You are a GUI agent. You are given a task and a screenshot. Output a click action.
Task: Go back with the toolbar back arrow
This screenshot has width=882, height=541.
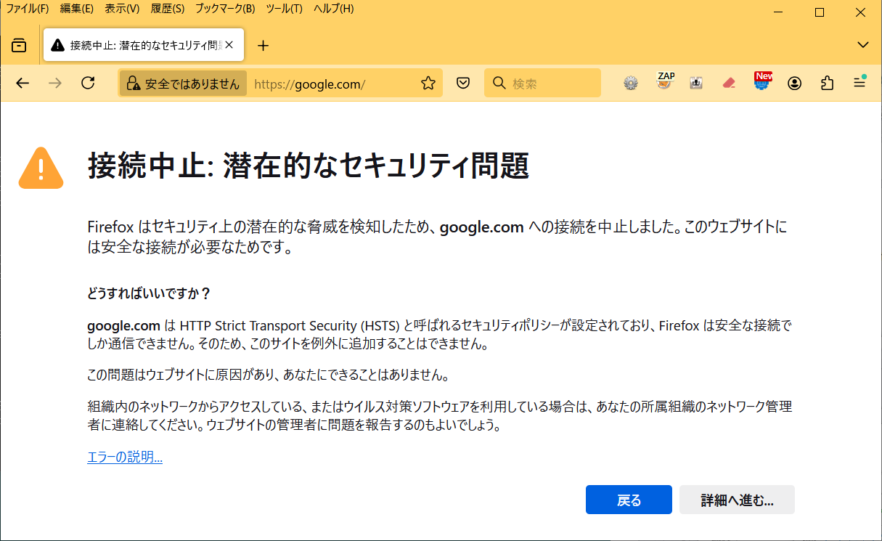(x=23, y=83)
